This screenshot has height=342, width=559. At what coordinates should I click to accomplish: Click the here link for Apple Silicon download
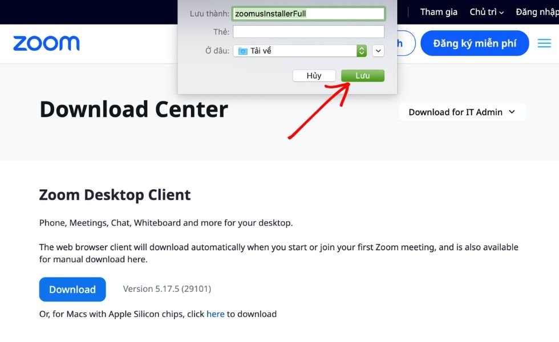[216, 313]
